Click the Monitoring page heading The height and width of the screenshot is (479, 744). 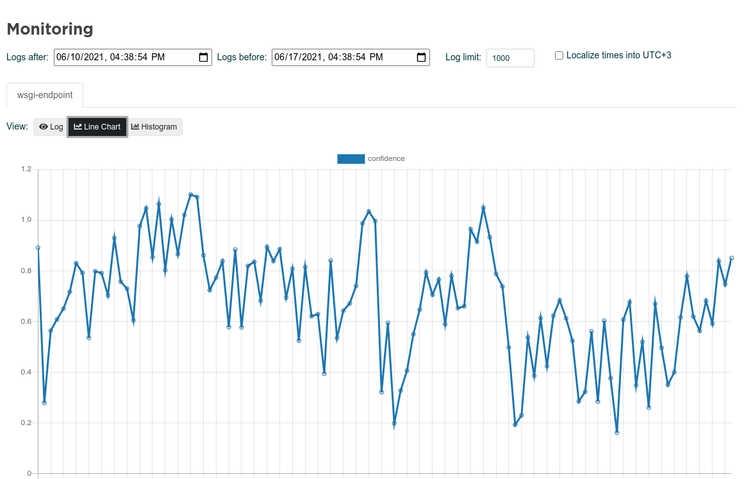pos(49,29)
